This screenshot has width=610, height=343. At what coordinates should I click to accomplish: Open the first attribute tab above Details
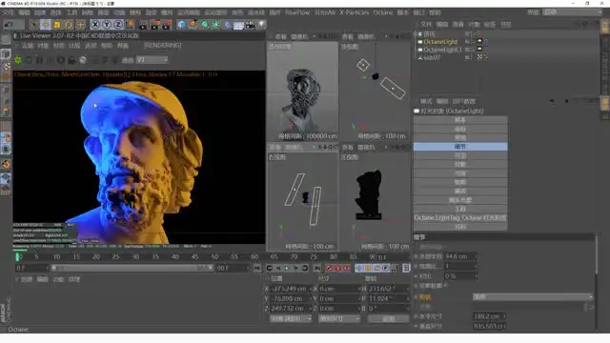point(460,120)
